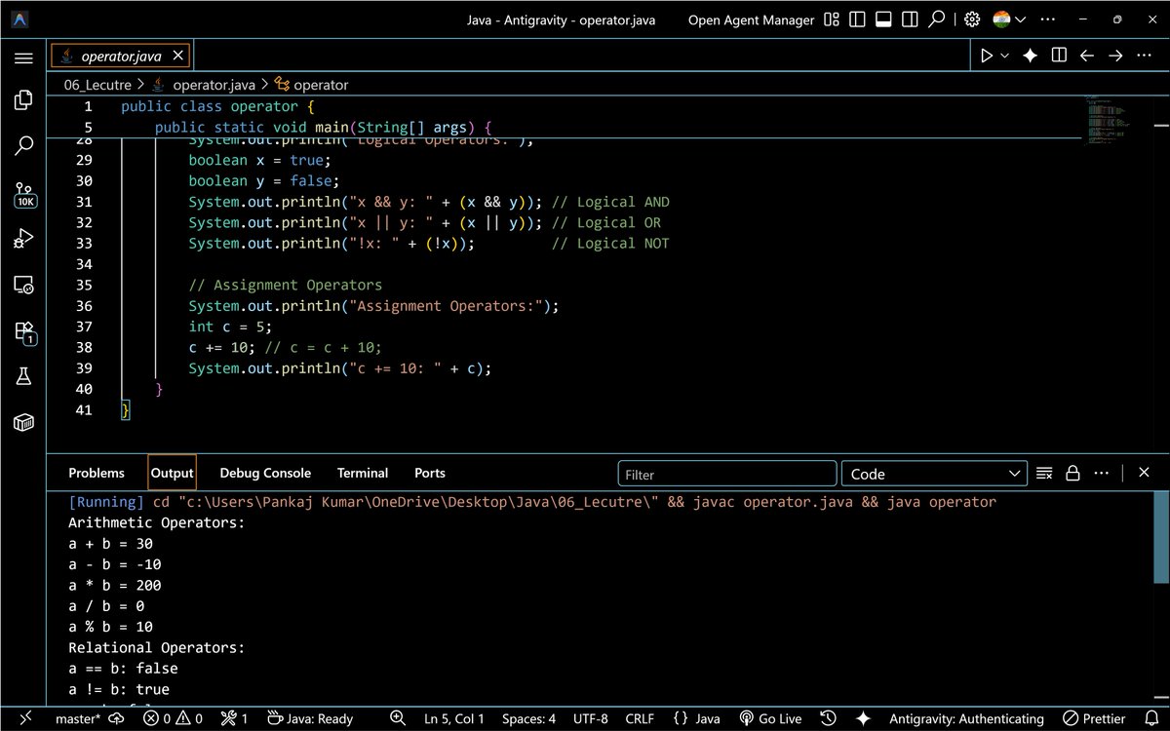Open the Testing flask view
The height and width of the screenshot is (731, 1170).
click(x=23, y=376)
